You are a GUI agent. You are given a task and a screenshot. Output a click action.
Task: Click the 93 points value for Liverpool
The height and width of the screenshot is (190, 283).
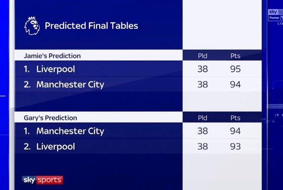tap(236, 146)
